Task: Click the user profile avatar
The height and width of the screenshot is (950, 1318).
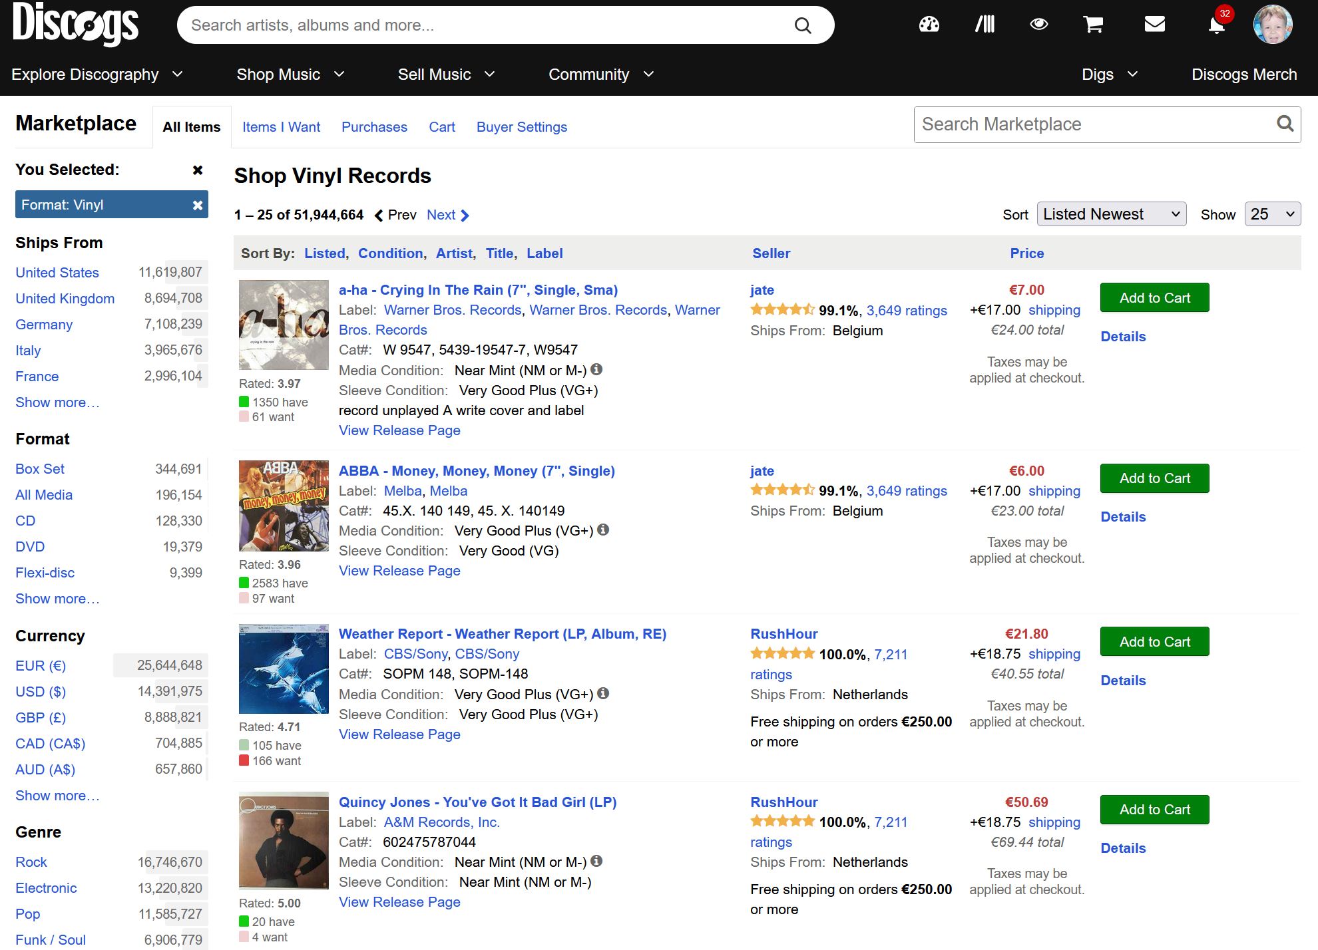Action: pos(1273,25)
